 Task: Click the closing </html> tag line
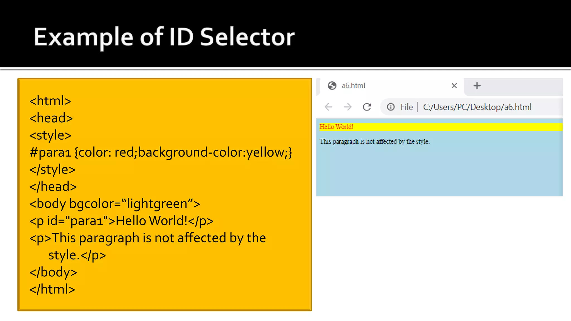[52, 289]
